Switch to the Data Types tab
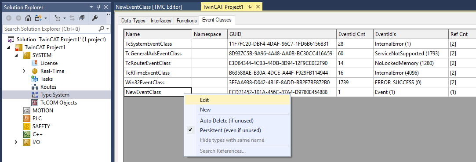Viewport: 476px width, 162px height. coord(133,21)
